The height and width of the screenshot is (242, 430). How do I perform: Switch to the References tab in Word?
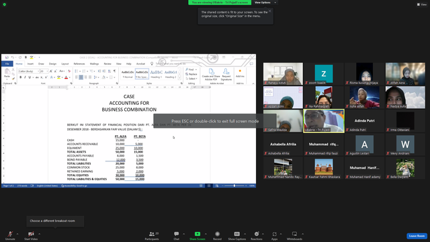(x=79, y=64)
